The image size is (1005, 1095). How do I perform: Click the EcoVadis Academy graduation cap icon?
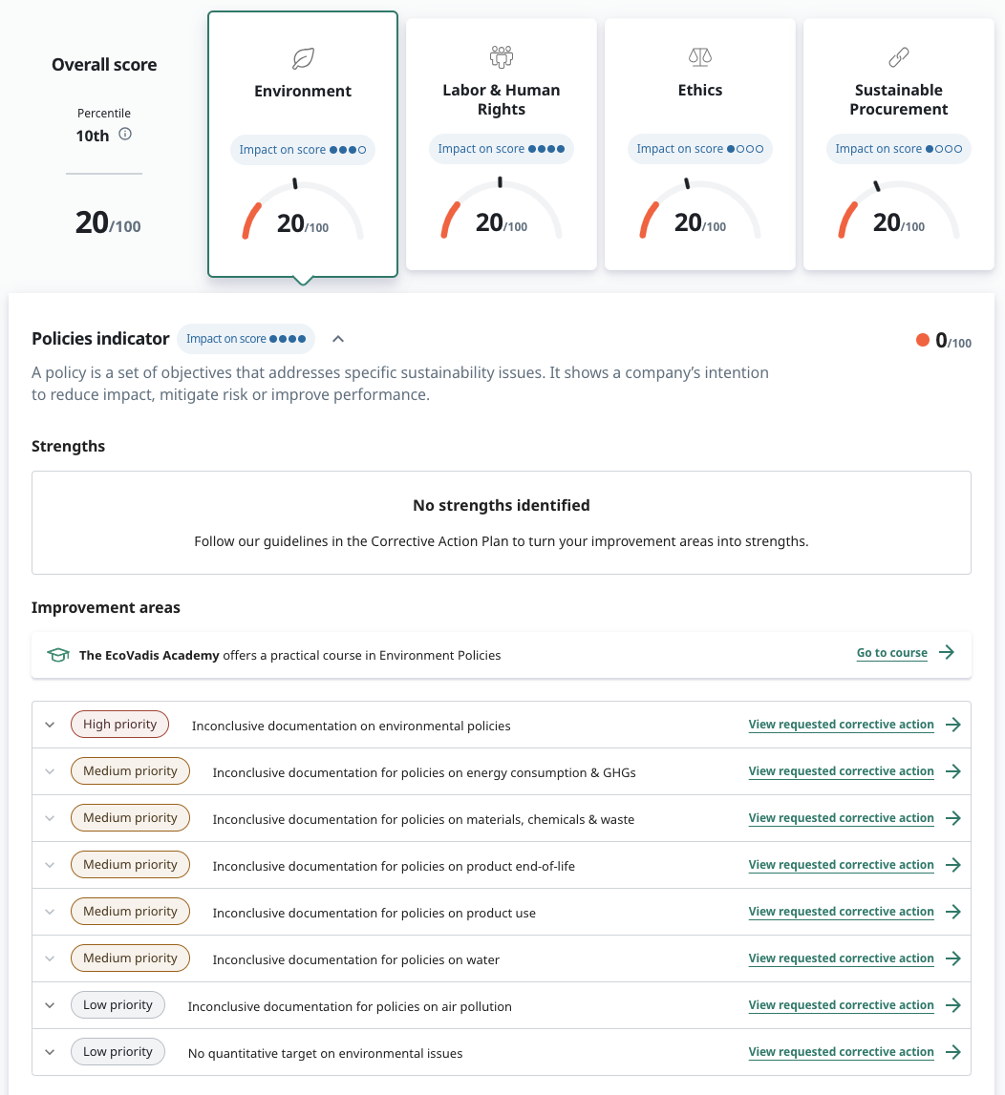pos(58,655)
